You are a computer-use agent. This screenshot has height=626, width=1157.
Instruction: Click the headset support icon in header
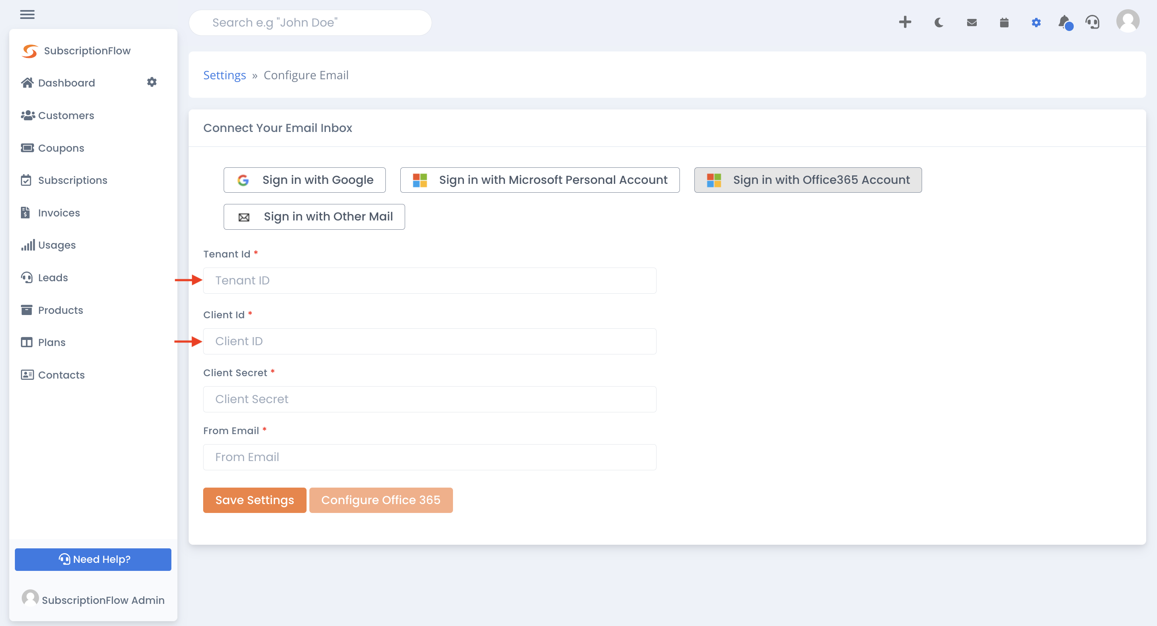coord(1093,22)
